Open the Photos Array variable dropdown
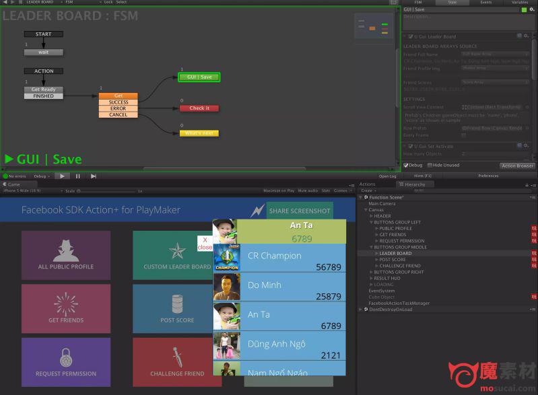Image resolution: width=538 pixels, height=395 pixels. pyautogui.click(x=495, y=68)
